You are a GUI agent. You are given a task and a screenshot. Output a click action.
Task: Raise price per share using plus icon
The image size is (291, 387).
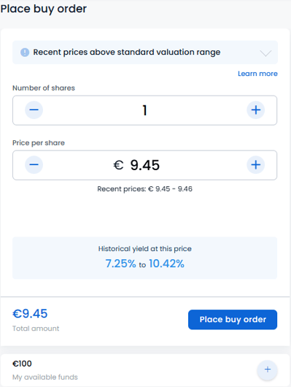click(256, 164)
